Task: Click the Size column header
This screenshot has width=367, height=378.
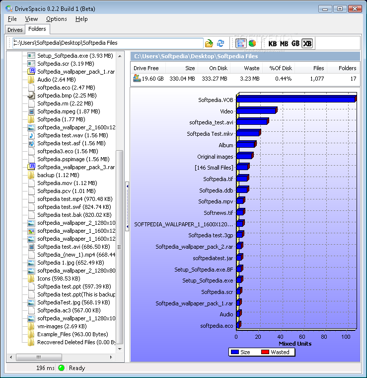Action: click(x=182, y=68)
